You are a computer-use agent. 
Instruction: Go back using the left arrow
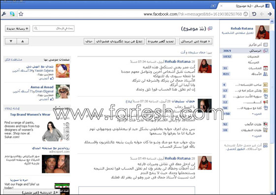(262, 14)
